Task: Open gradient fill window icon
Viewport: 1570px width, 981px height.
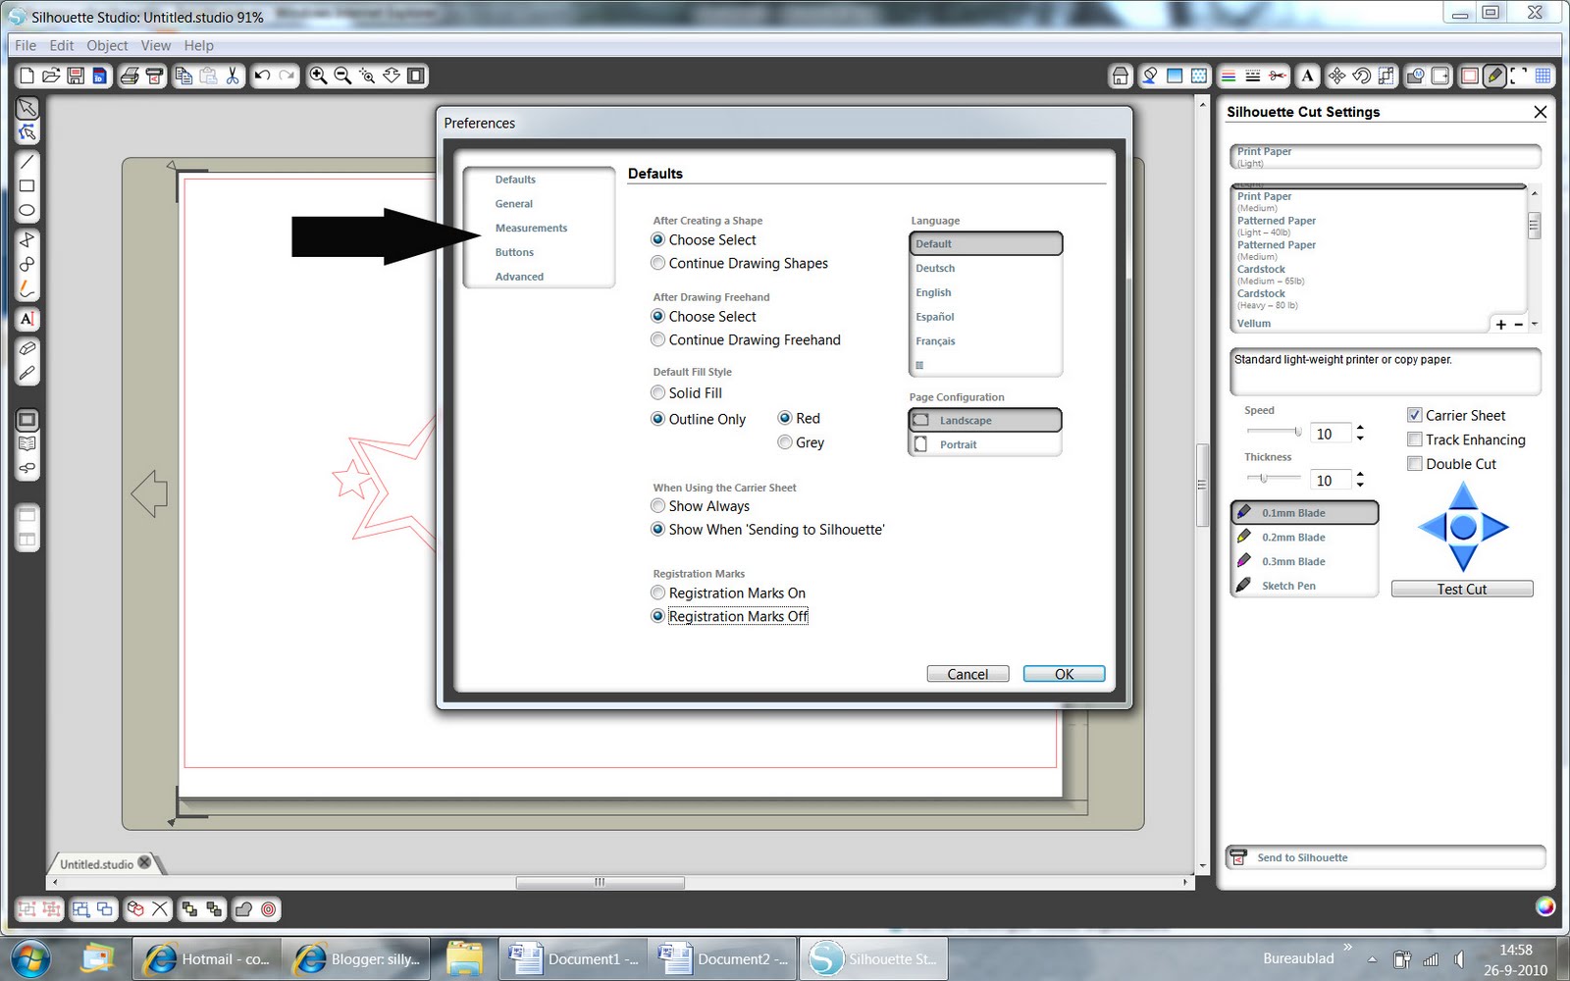Action: (x=1175, y=76)
